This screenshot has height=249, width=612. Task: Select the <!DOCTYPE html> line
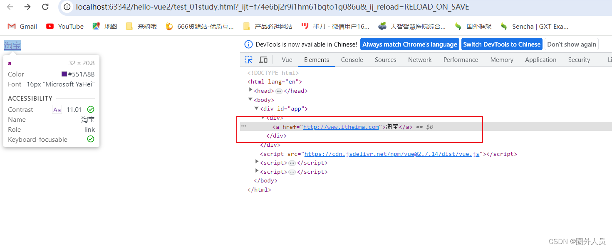pyautogui.click(x=273, y=73)
